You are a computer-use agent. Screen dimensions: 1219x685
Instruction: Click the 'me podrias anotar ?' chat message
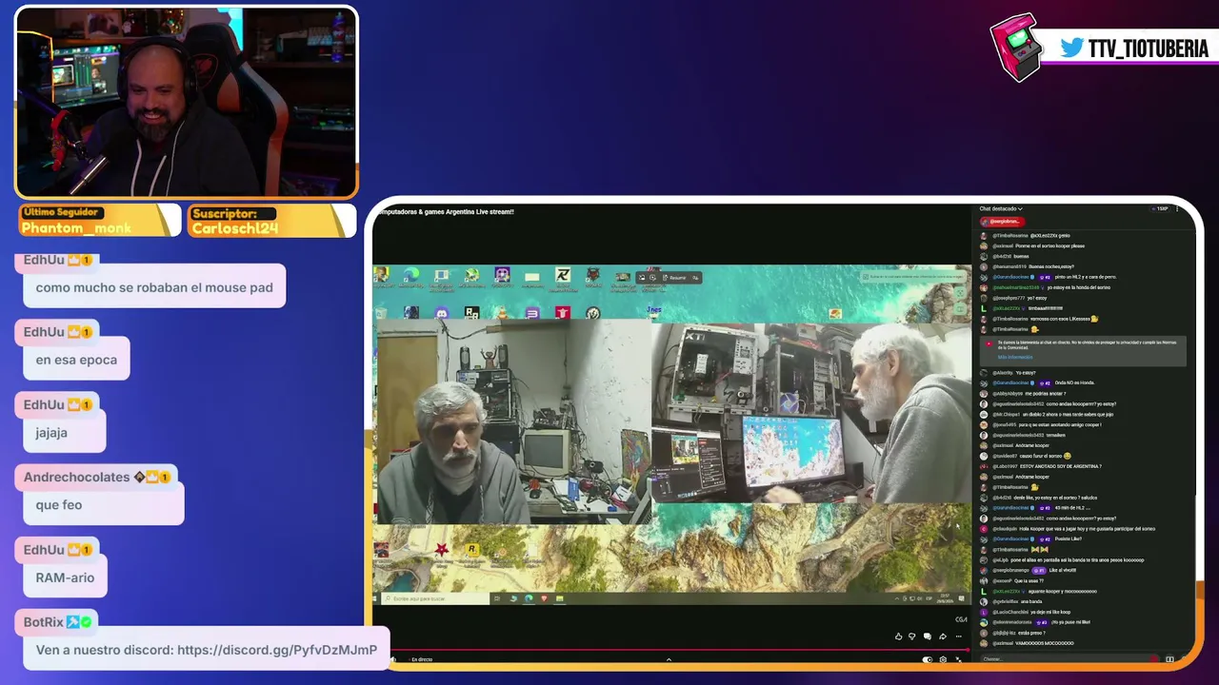point(1046,394)
